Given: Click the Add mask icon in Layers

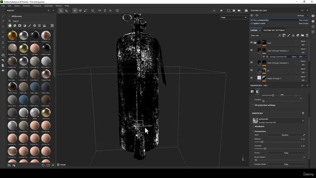Looking at the screenshot, I should [284, 35].
